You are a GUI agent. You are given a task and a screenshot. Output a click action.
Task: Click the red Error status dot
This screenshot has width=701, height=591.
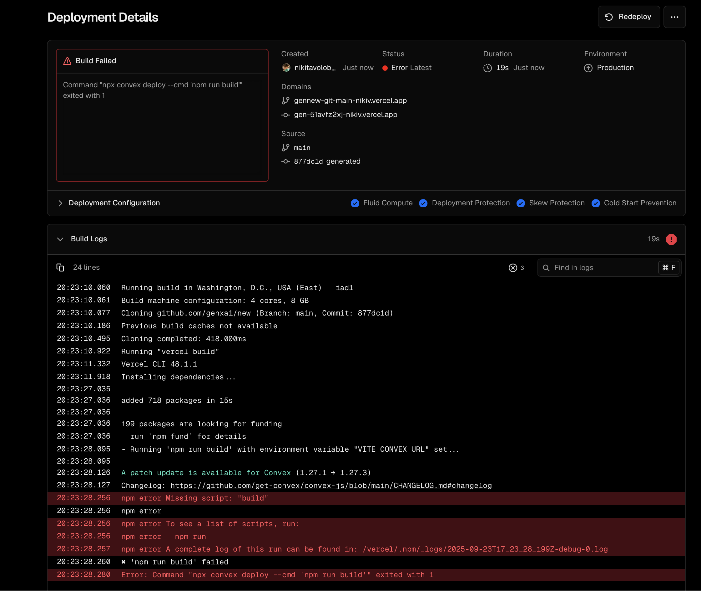coord(385,68)
